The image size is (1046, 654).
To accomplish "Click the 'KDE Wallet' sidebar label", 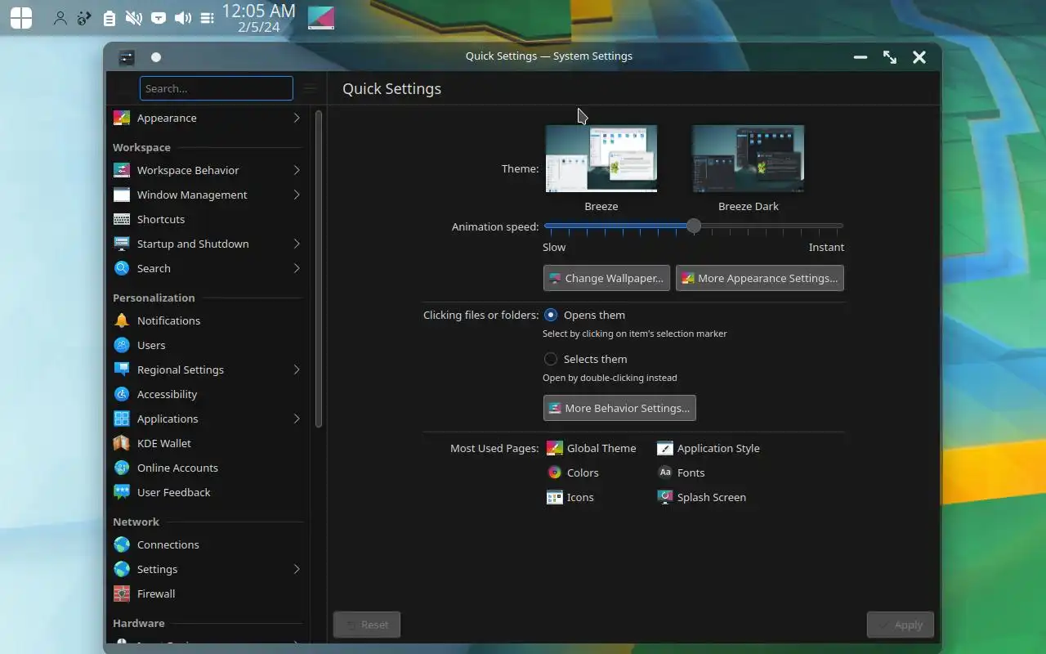I will coord(164,443).
